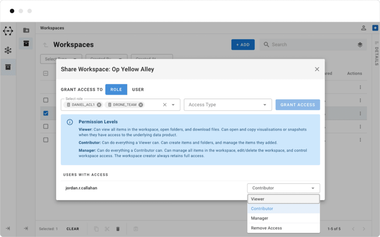Click the Actions column header

[354, 73]
